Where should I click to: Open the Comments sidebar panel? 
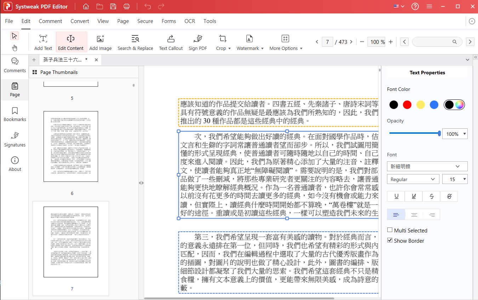click(15, 65)
